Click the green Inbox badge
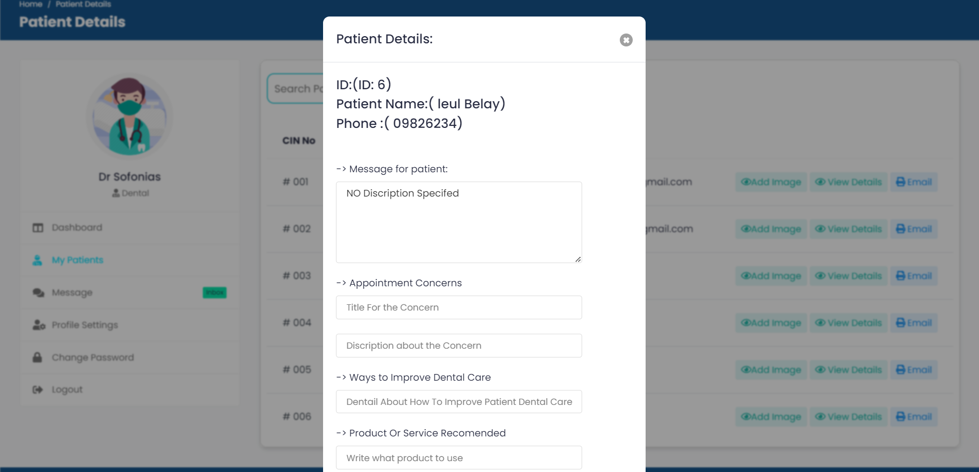The width and height of the screenshot is (979, 472). tap(215, 293)
